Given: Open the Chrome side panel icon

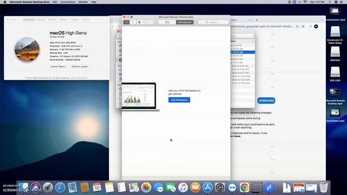Looking at the screenshot, I should (310, 27).
